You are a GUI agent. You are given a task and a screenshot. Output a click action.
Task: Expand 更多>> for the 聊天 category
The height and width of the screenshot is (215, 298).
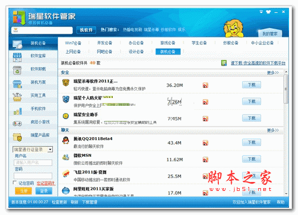click(x=273, y=130)
